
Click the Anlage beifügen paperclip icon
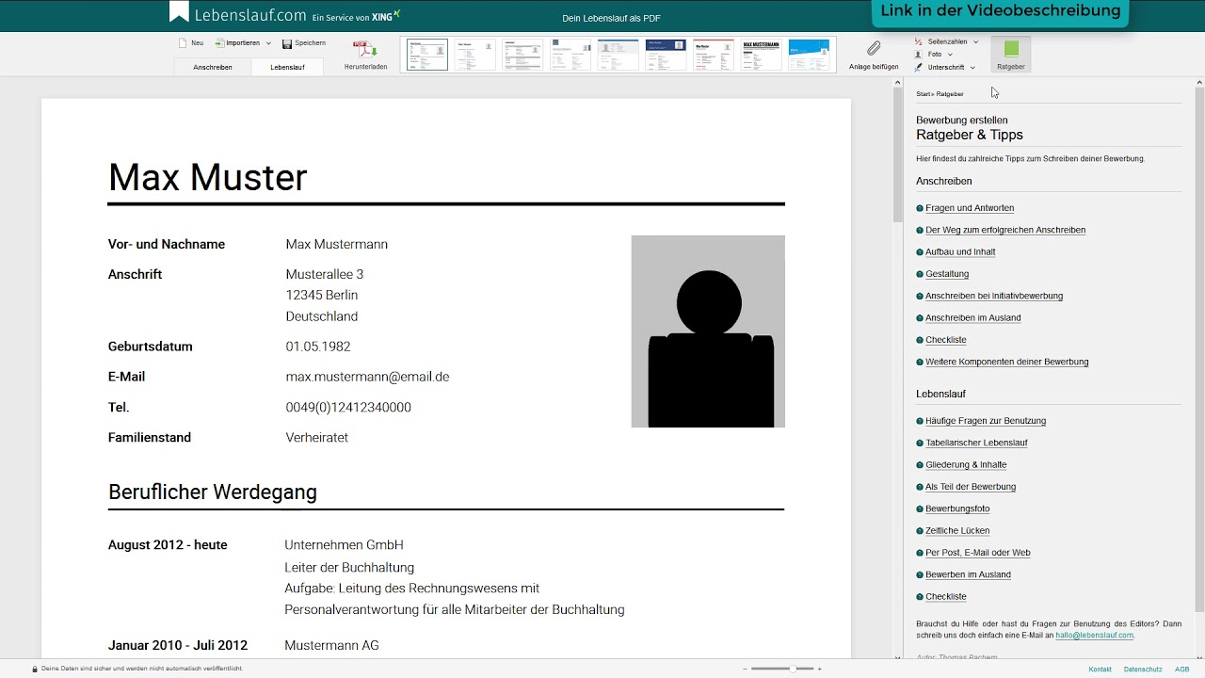pos(874,48)
